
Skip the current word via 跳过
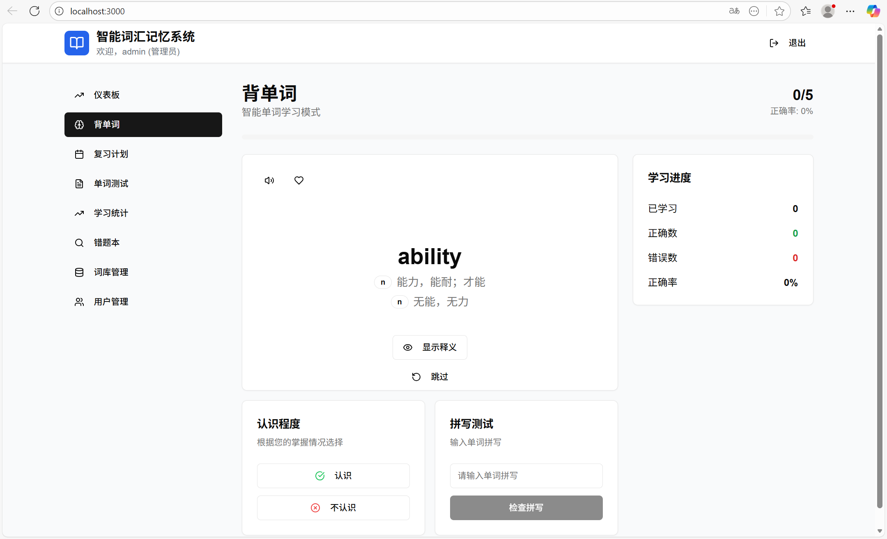[430, 376]
